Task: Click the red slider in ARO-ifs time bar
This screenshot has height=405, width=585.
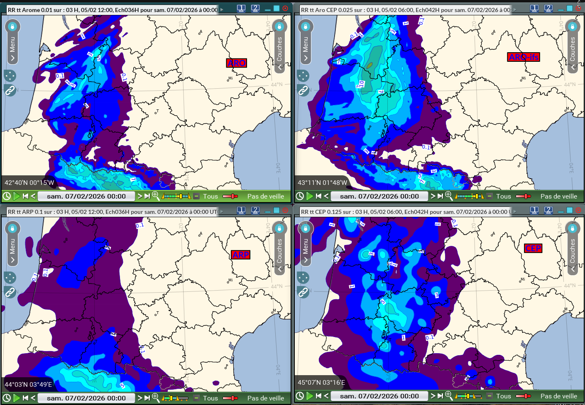Action: click(x=523, y=196)
